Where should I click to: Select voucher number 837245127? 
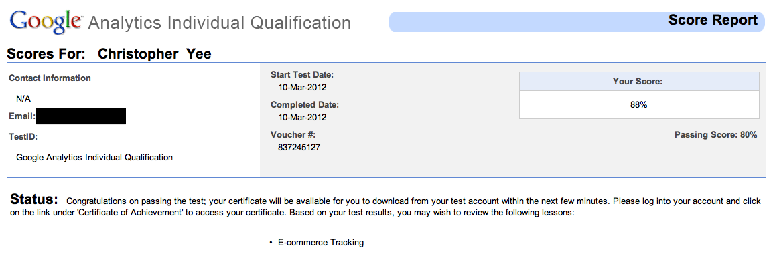tap(299, 147)
